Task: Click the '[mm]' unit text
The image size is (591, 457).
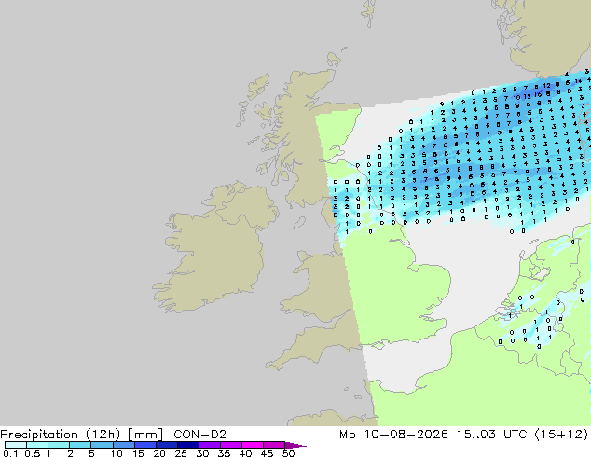Action: [x=145, y=435]
